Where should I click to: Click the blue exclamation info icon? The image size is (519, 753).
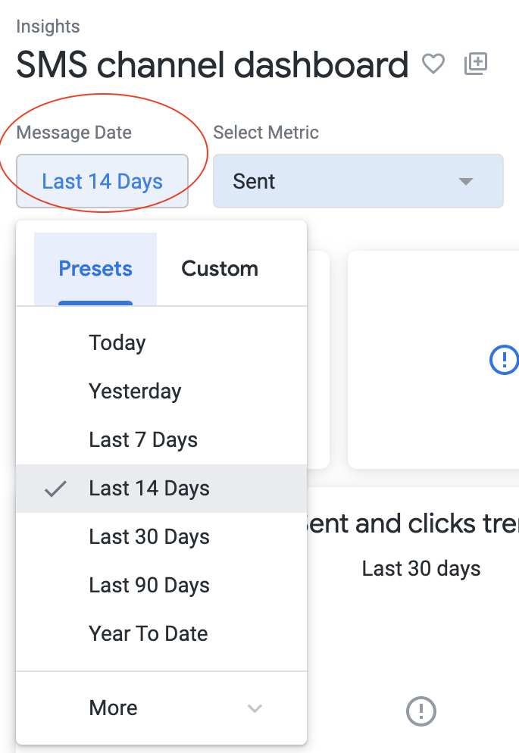pyautogui.click(x=504, y=359)
